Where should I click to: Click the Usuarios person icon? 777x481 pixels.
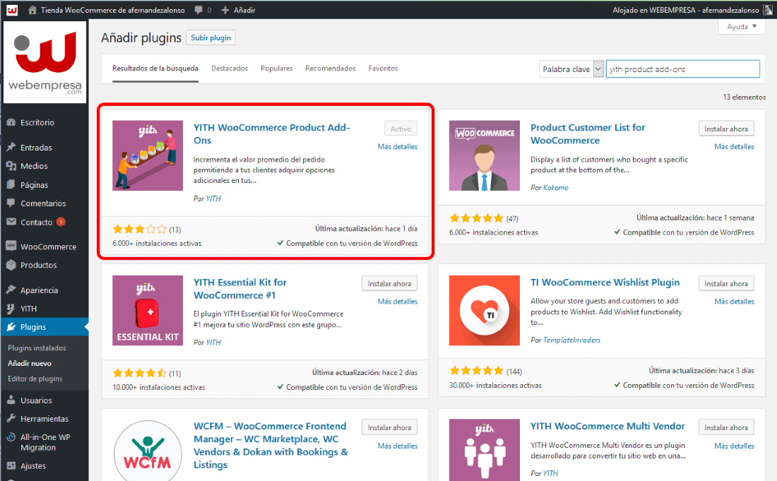click(11, 400)
